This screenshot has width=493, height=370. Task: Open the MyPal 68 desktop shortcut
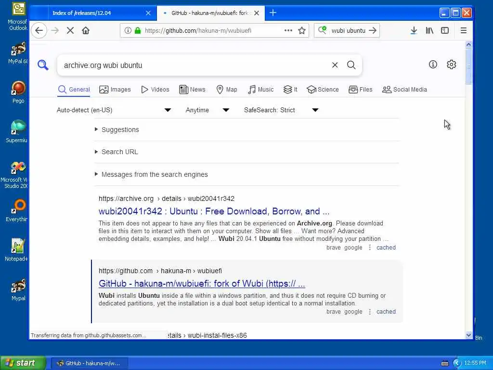(x=18, y=53)
